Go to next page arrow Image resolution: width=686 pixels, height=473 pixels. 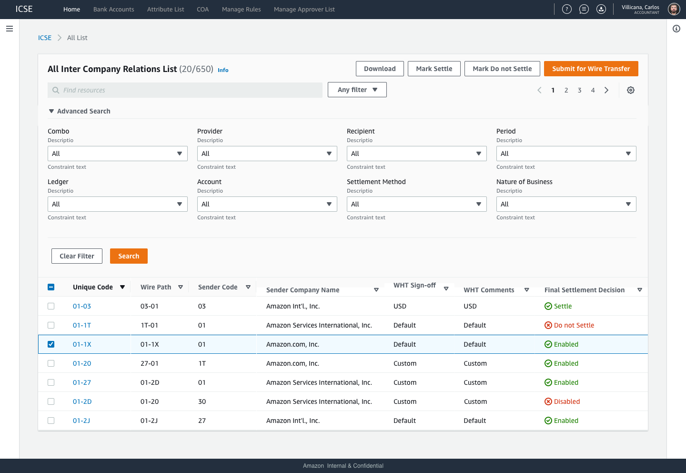click(x=606, y=90)
